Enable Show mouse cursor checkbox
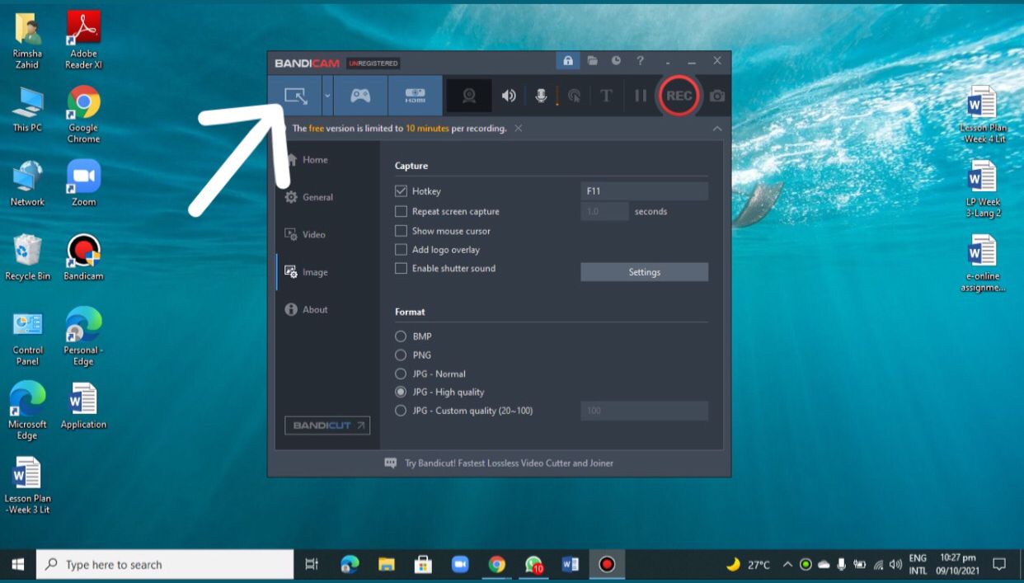The image size is (1024, 583). [x=401, y=231]
